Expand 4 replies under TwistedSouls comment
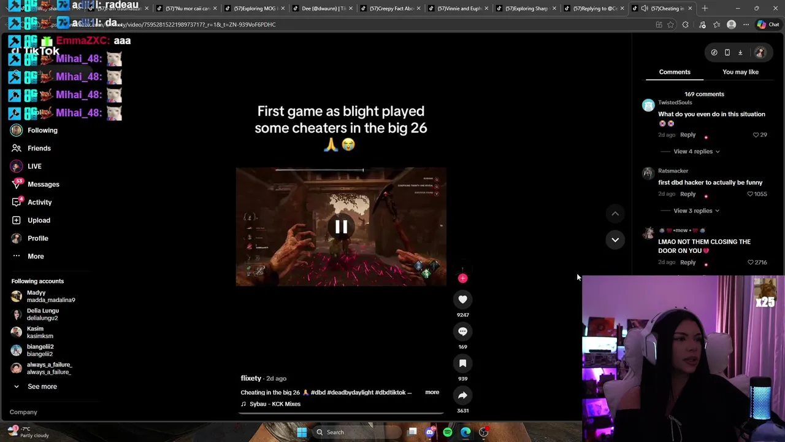The image size is (785, 442). pyautogui.click(x=696, y=152)
